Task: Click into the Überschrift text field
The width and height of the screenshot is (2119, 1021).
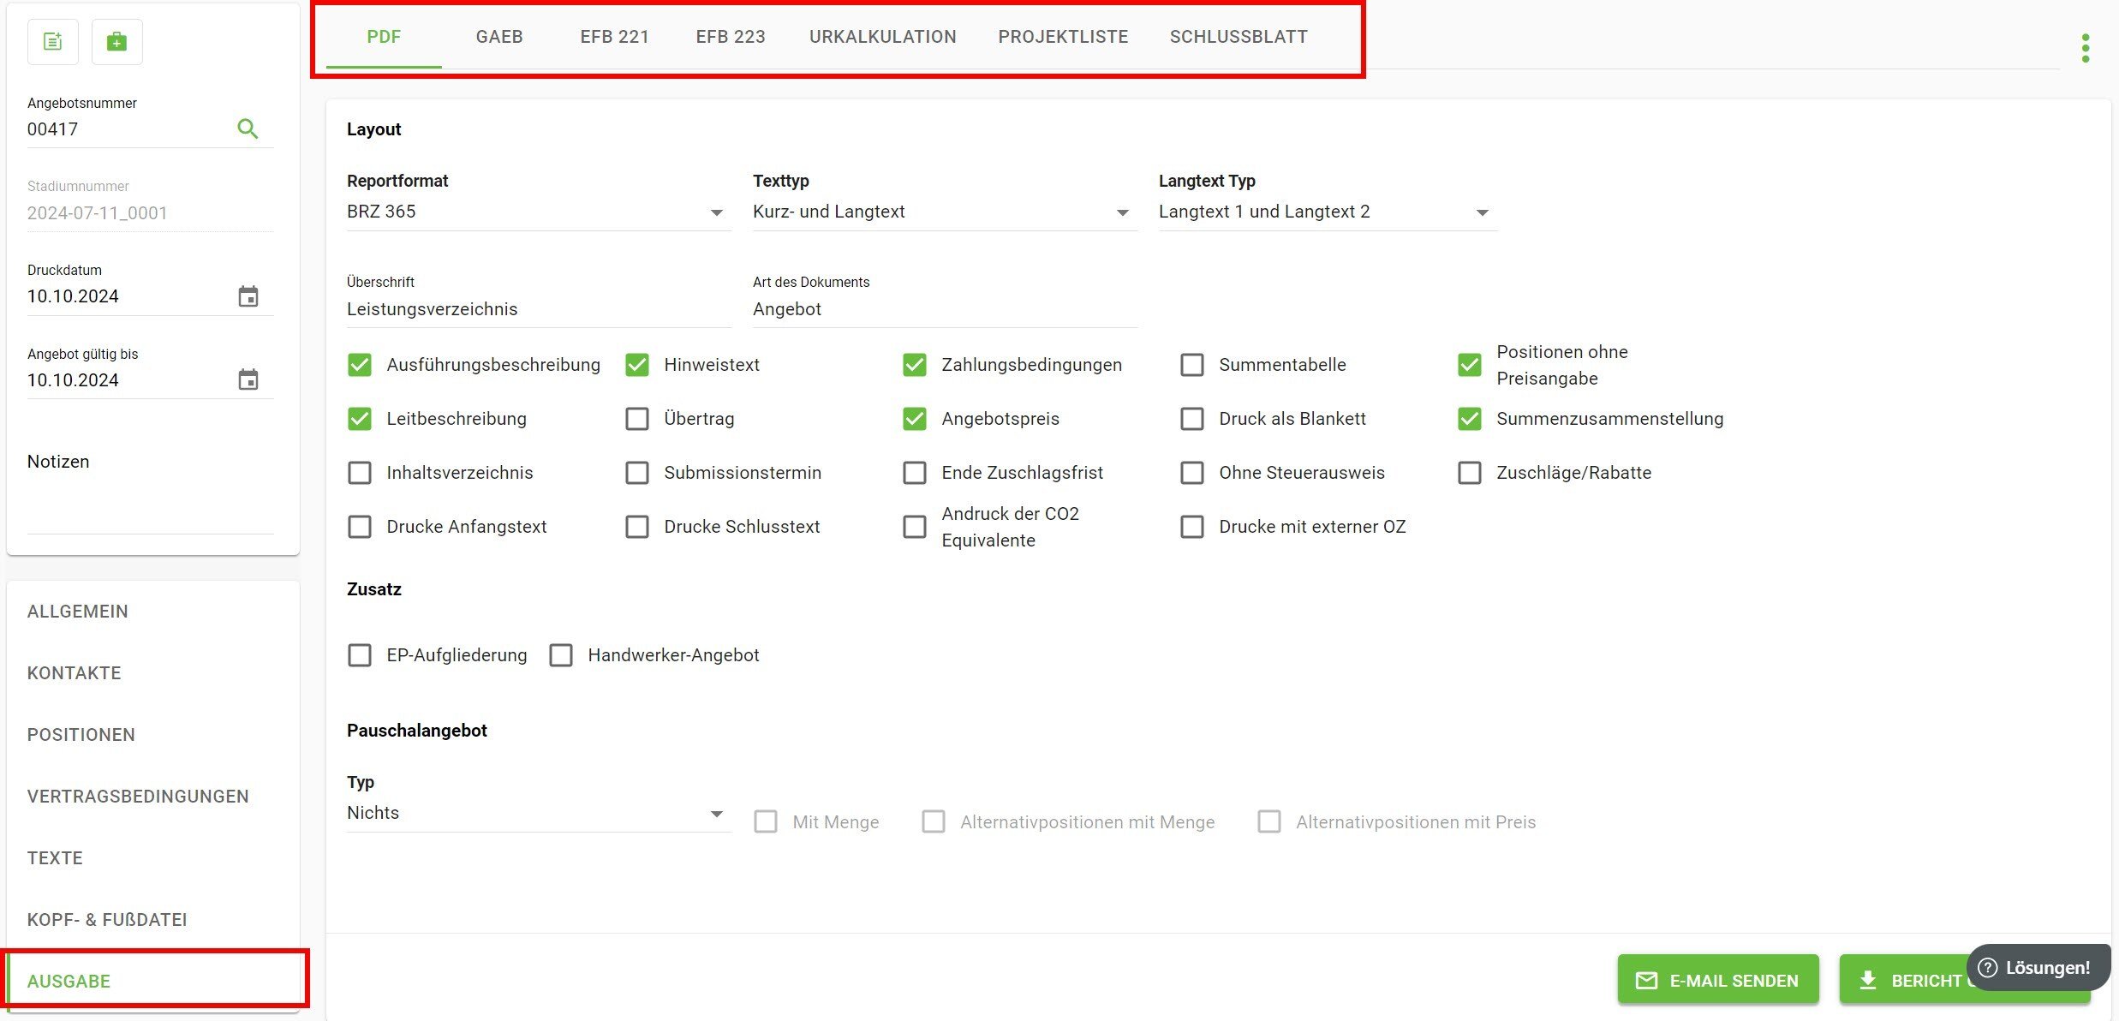Action: (x=537, y=309)
